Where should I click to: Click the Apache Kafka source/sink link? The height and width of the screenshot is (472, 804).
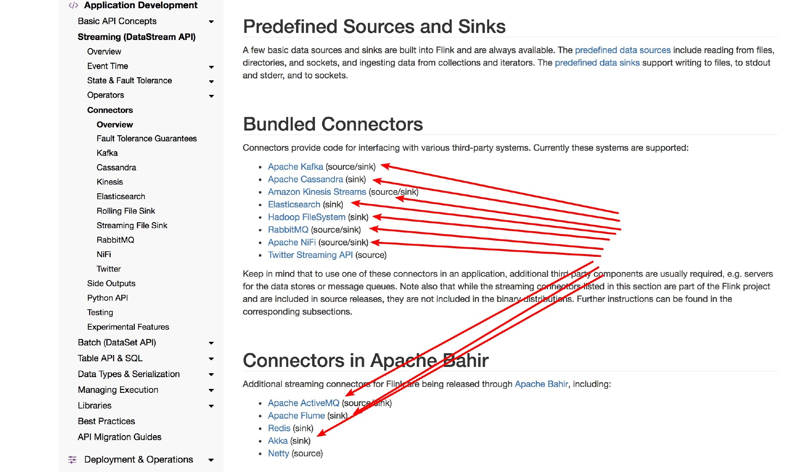tap(295, 167)
